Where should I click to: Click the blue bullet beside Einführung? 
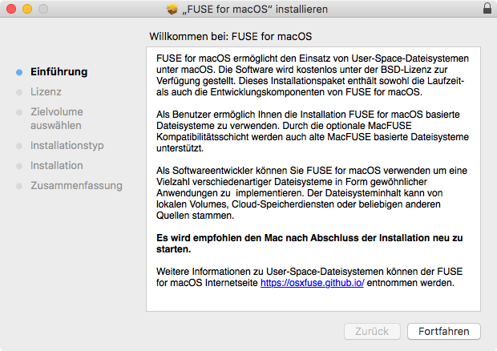pyautogui.click(x=19, y=72)
